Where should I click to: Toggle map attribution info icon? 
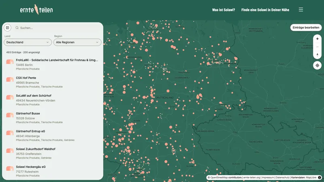pyautogui.click(x=319, y=178)
